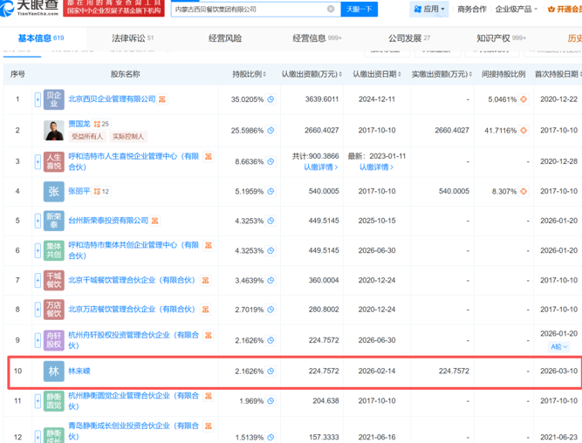
Task: Click the 张丽平 avatar tile
Action: [54, 191]
